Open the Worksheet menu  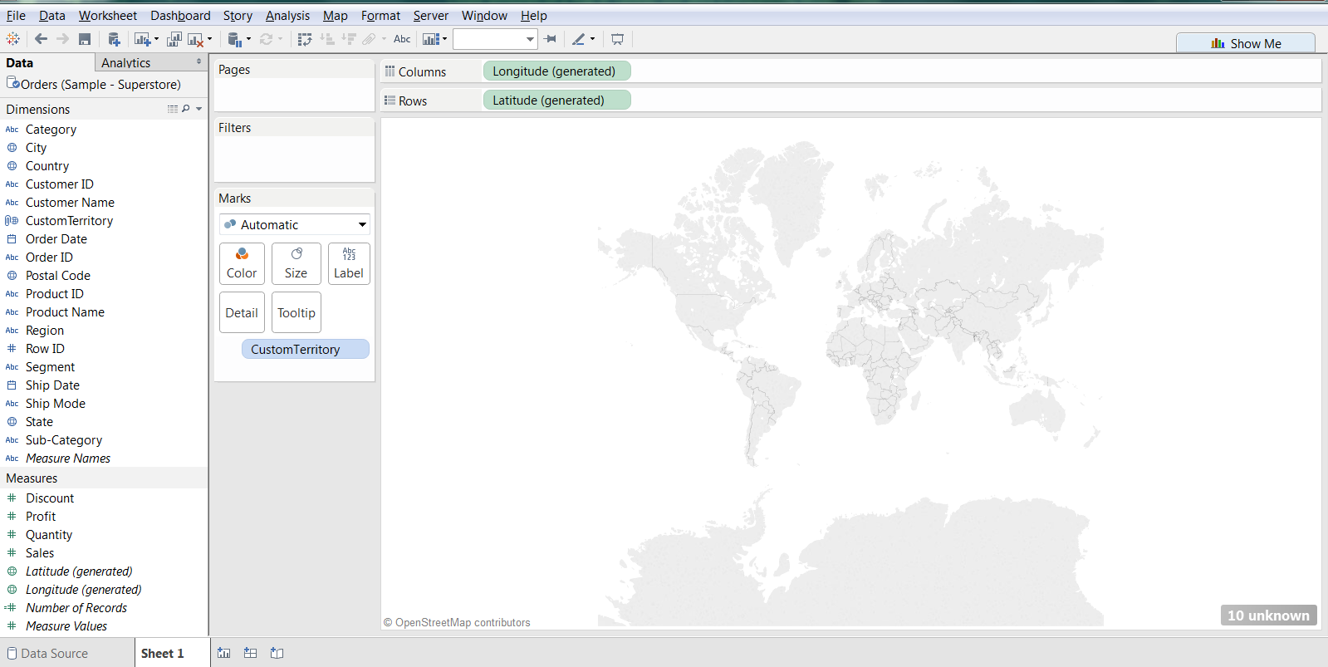click(108, 16)
